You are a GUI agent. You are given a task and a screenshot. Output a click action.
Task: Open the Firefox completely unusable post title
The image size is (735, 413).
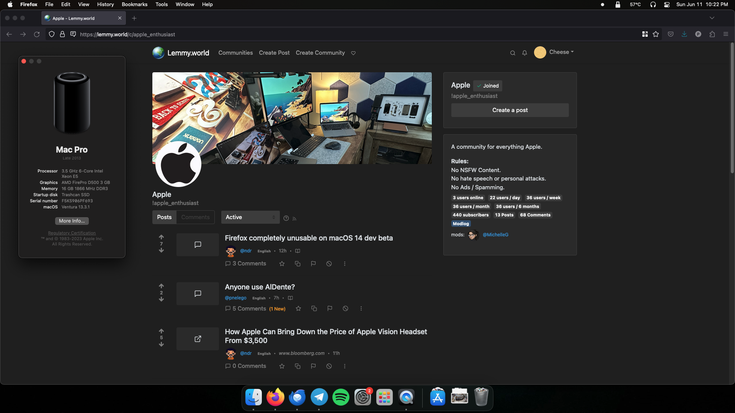pyautogui.click(x=309, y=238)
